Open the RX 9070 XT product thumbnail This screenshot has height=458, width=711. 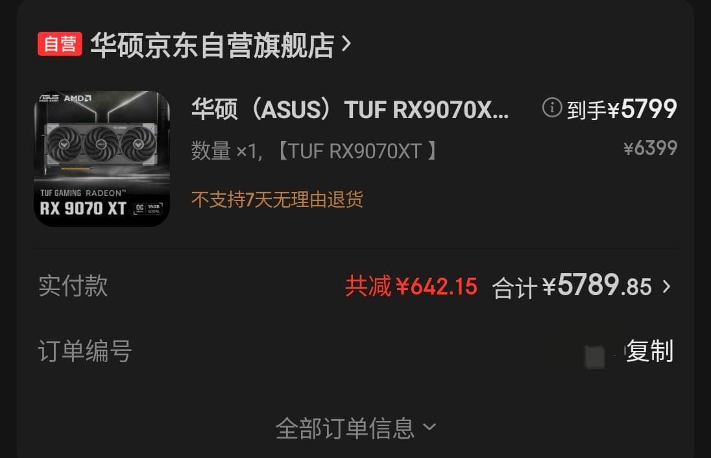[102, 158]
